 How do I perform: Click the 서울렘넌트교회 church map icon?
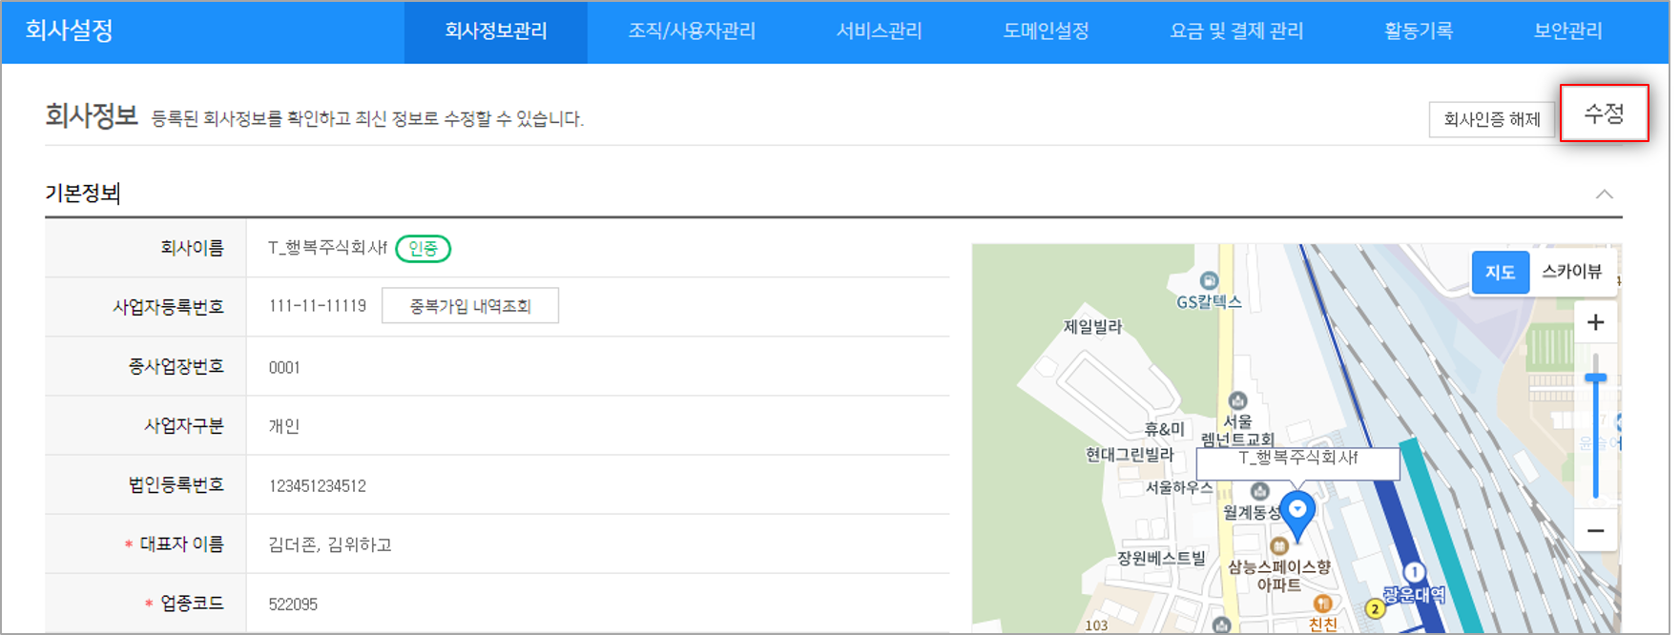[1237, 400]
